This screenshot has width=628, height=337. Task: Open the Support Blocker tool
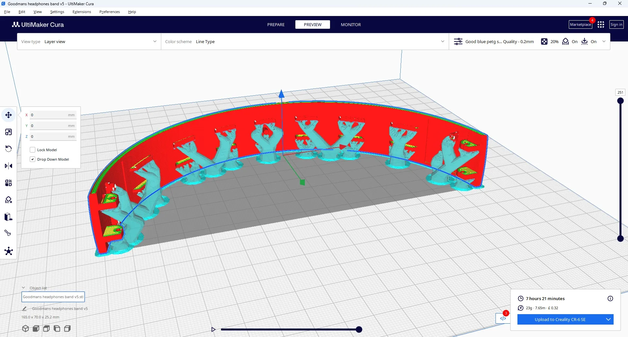[x=9, y=200]
